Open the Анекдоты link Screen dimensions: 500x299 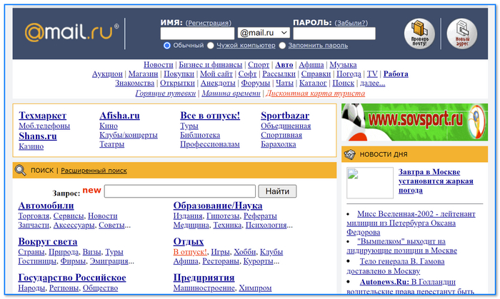point(218,83)
